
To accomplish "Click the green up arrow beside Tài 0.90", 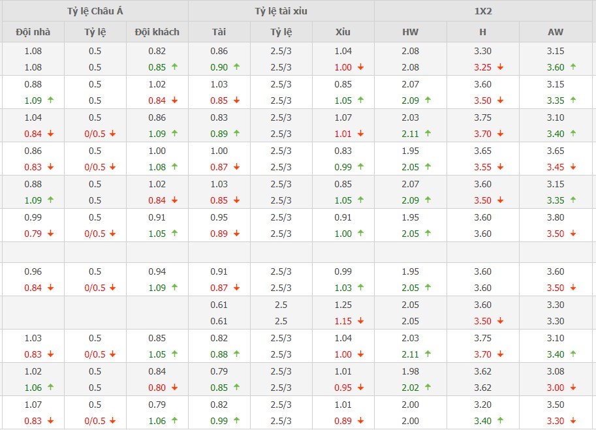I will click(236, 67).
